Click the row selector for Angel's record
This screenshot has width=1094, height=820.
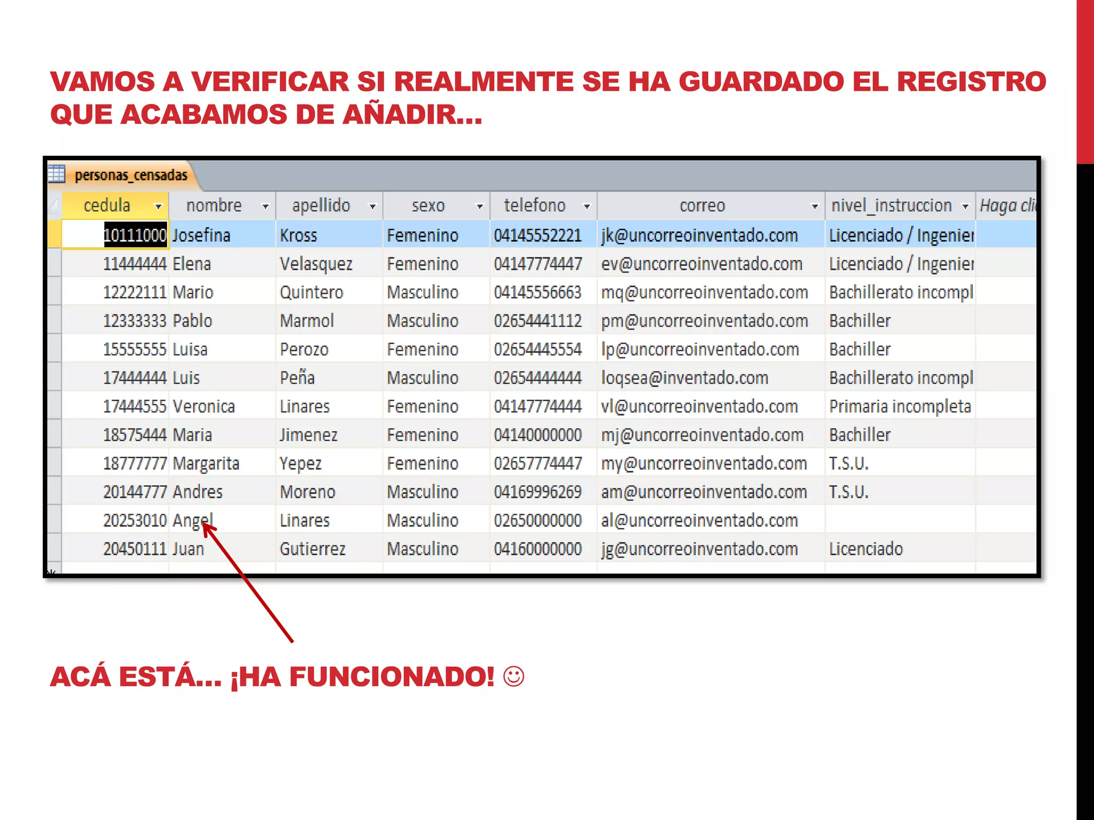(54, 520)
